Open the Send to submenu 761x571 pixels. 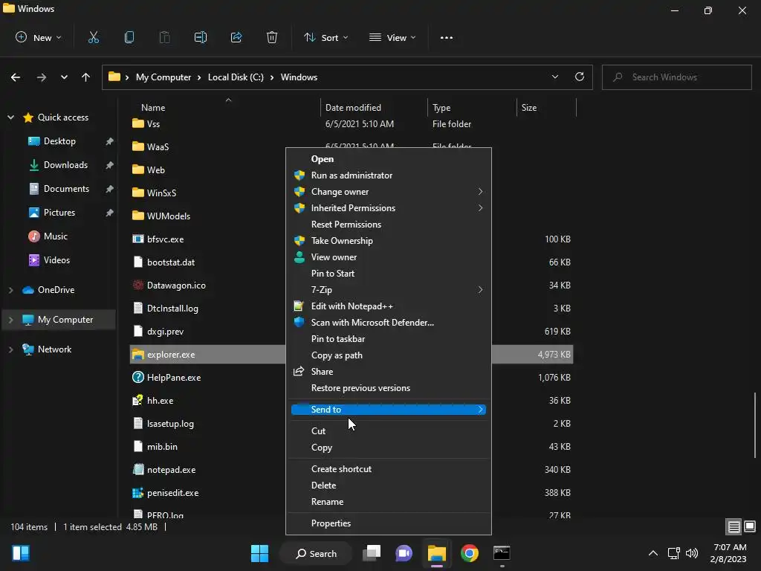388,410
